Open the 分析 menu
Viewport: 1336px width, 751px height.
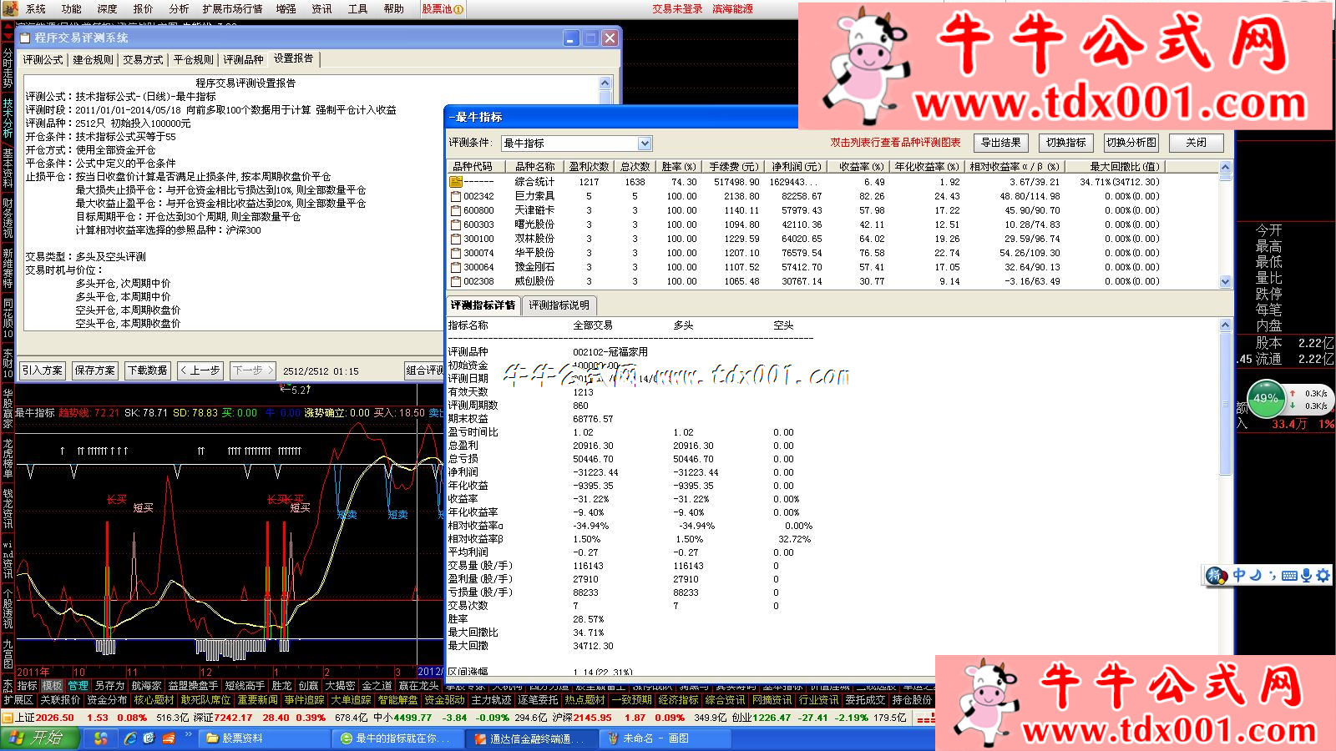(x=180, y=9)
